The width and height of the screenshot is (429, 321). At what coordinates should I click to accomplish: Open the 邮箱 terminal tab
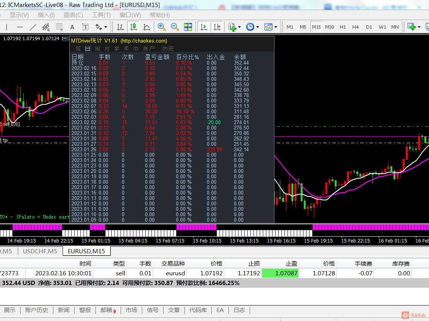(x=108, y=310)
